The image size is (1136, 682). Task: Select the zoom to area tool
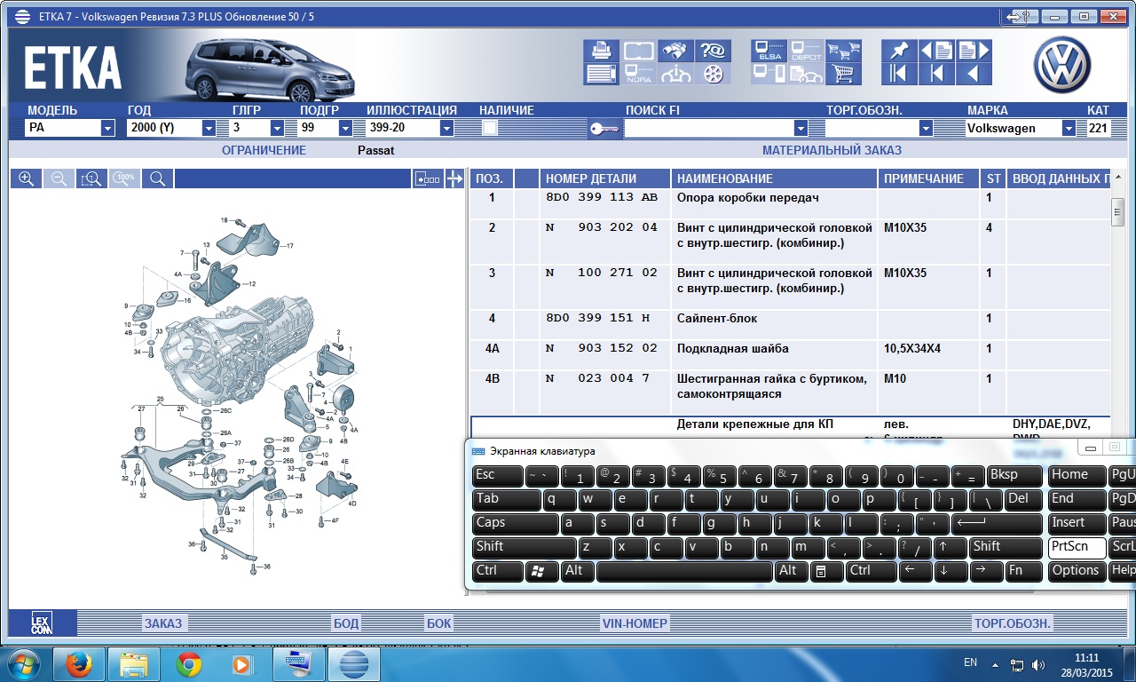click(91, 178)
